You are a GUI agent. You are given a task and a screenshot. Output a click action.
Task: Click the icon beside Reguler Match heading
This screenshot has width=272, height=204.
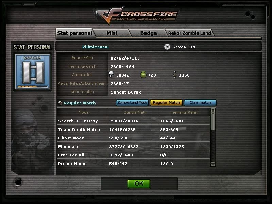point(60,103)
